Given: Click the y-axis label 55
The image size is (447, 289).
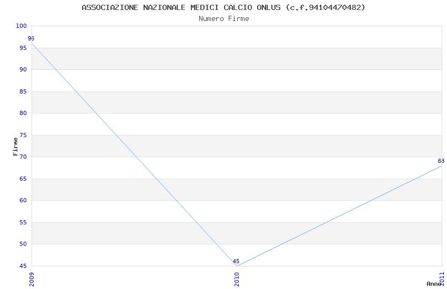Looking at the screenshot, I should [x=23, y=222].
